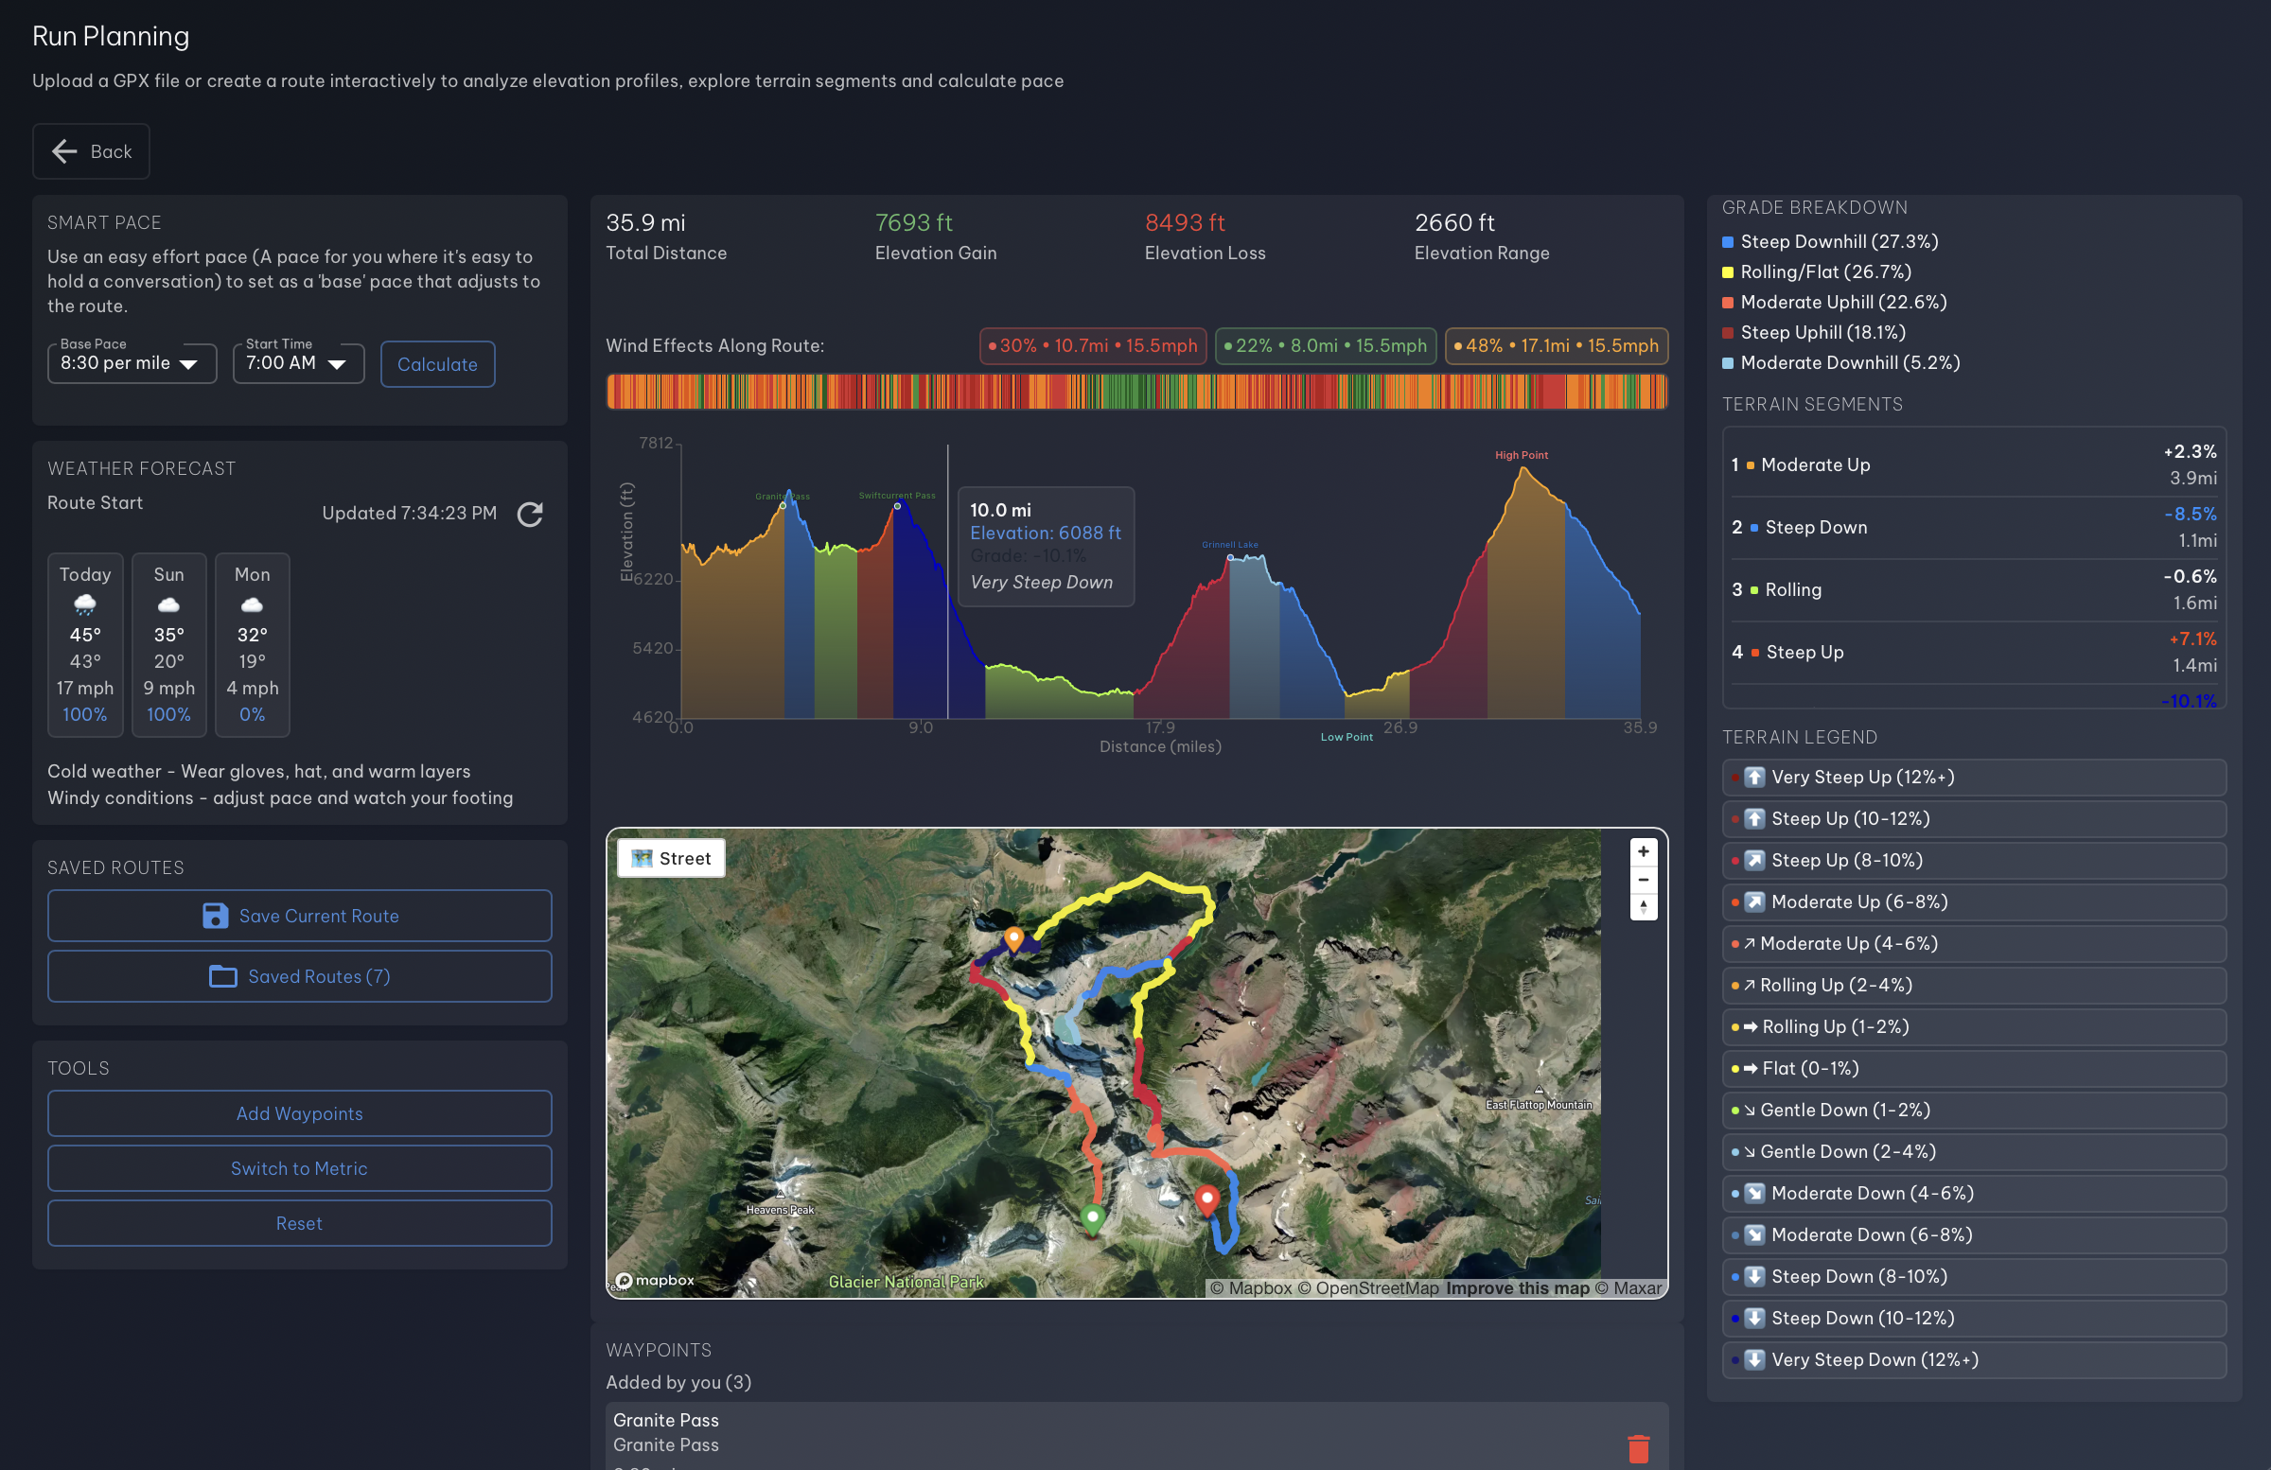Viewport: 2271px width, 1470px height.
Task: Toggle map style with Street button
Action: 671,858
